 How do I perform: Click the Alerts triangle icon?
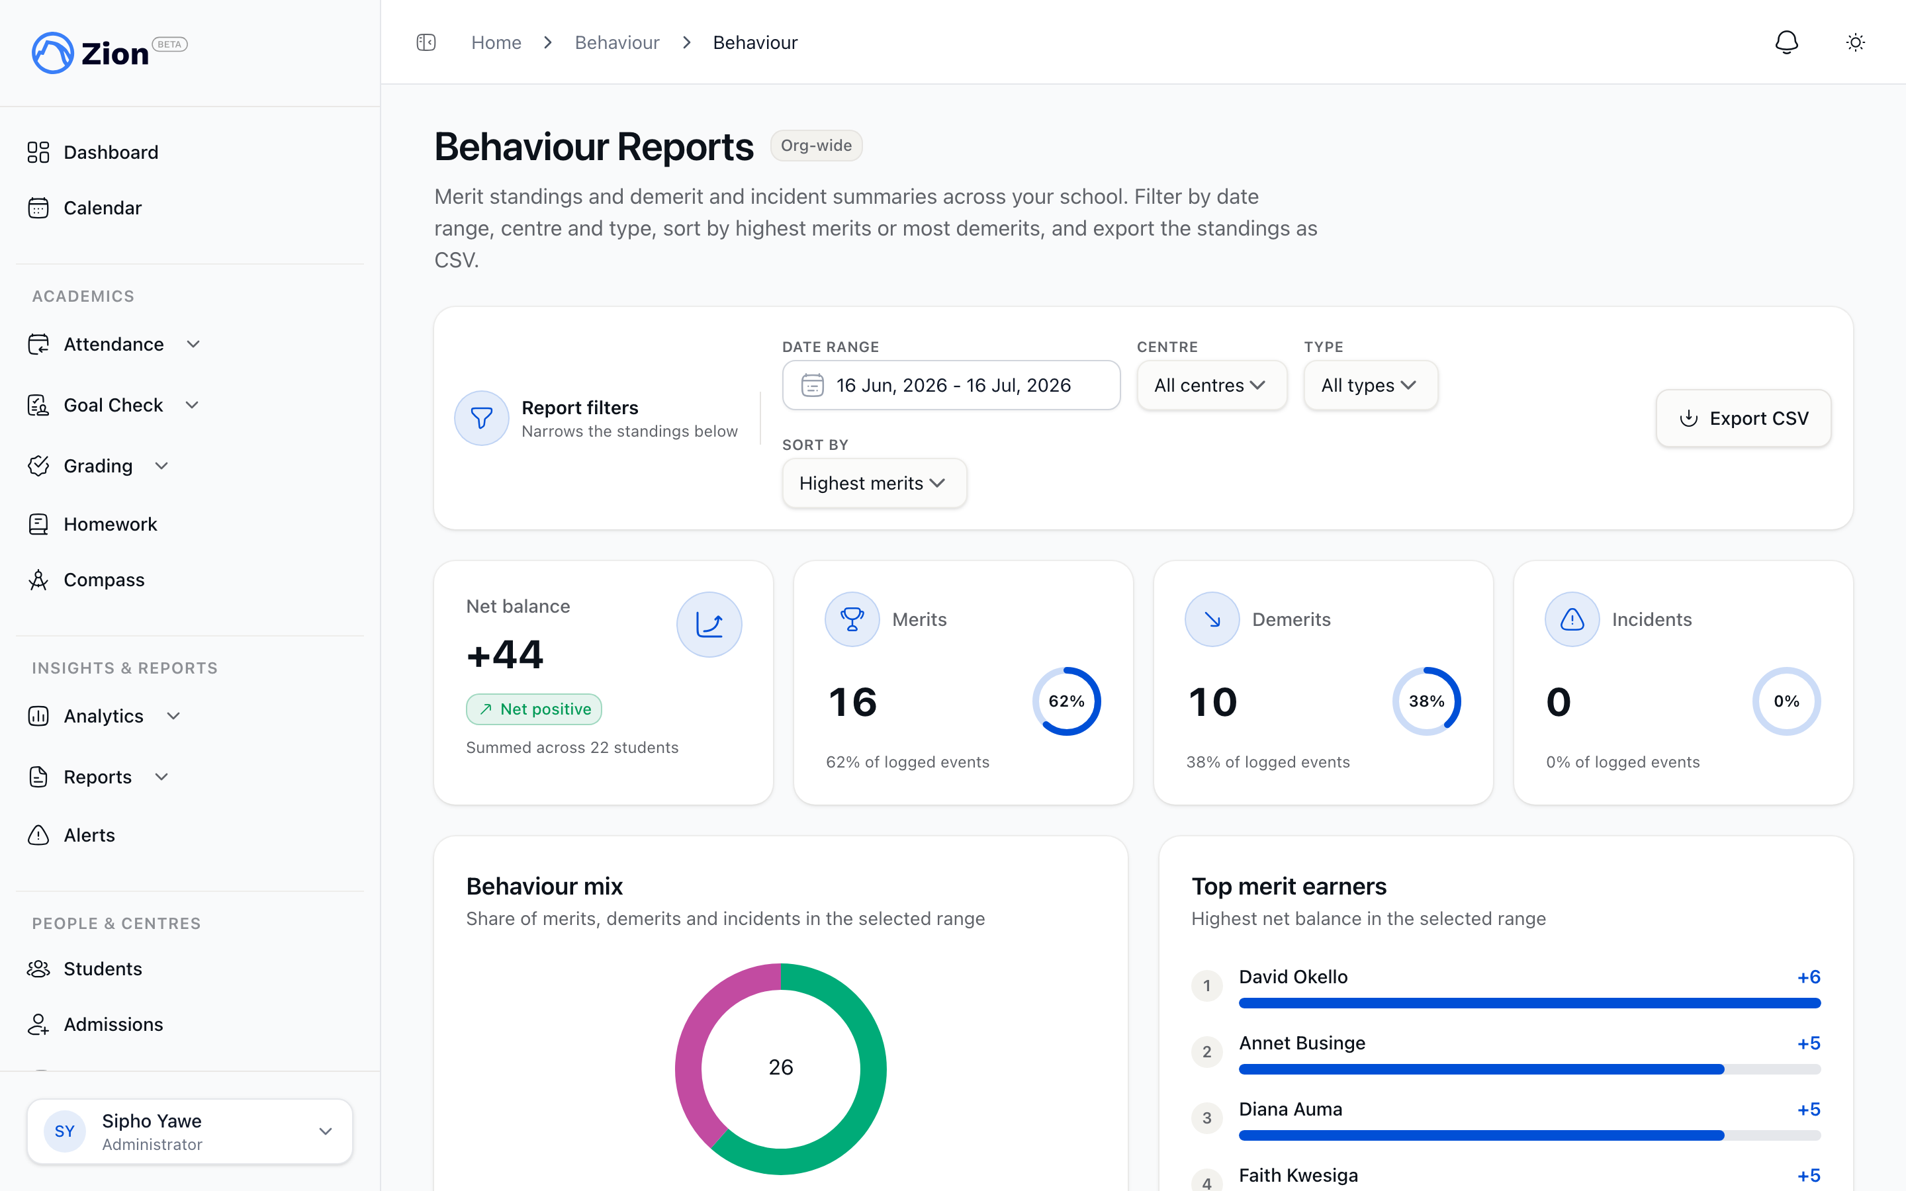(38, 835)
